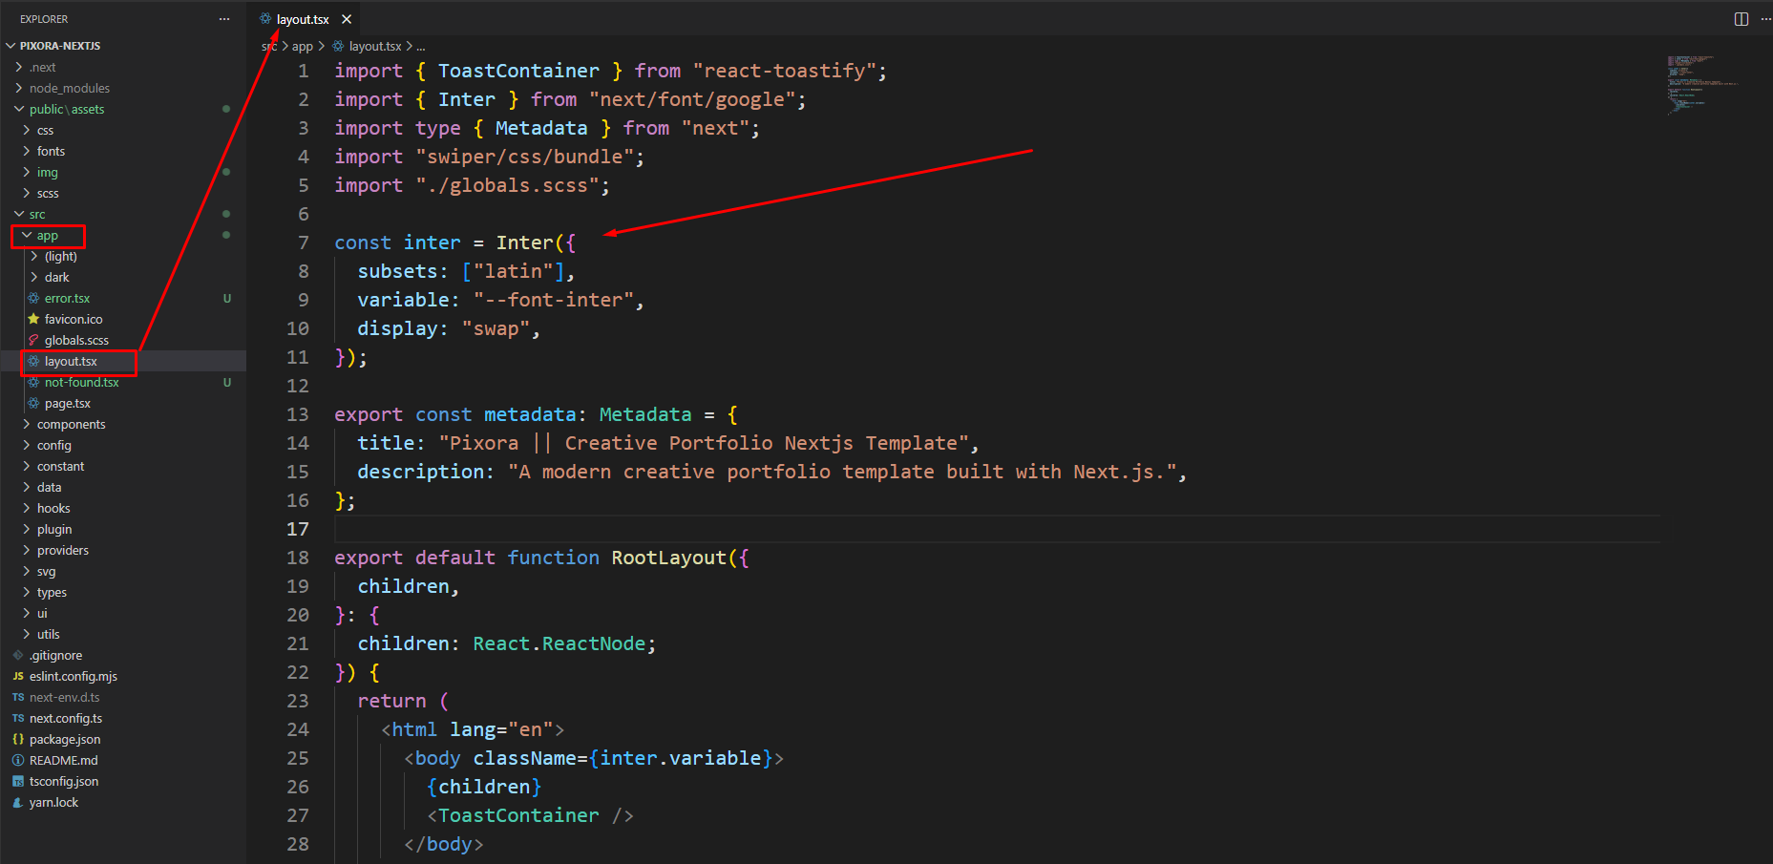The width and height of the screenshot is (1773, 864).
Task: Click "swiper/css/bundle" string on line 4
Action: [524, 157]
